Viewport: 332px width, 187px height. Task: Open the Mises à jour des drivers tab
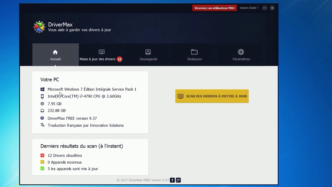(x=98, y=55)
